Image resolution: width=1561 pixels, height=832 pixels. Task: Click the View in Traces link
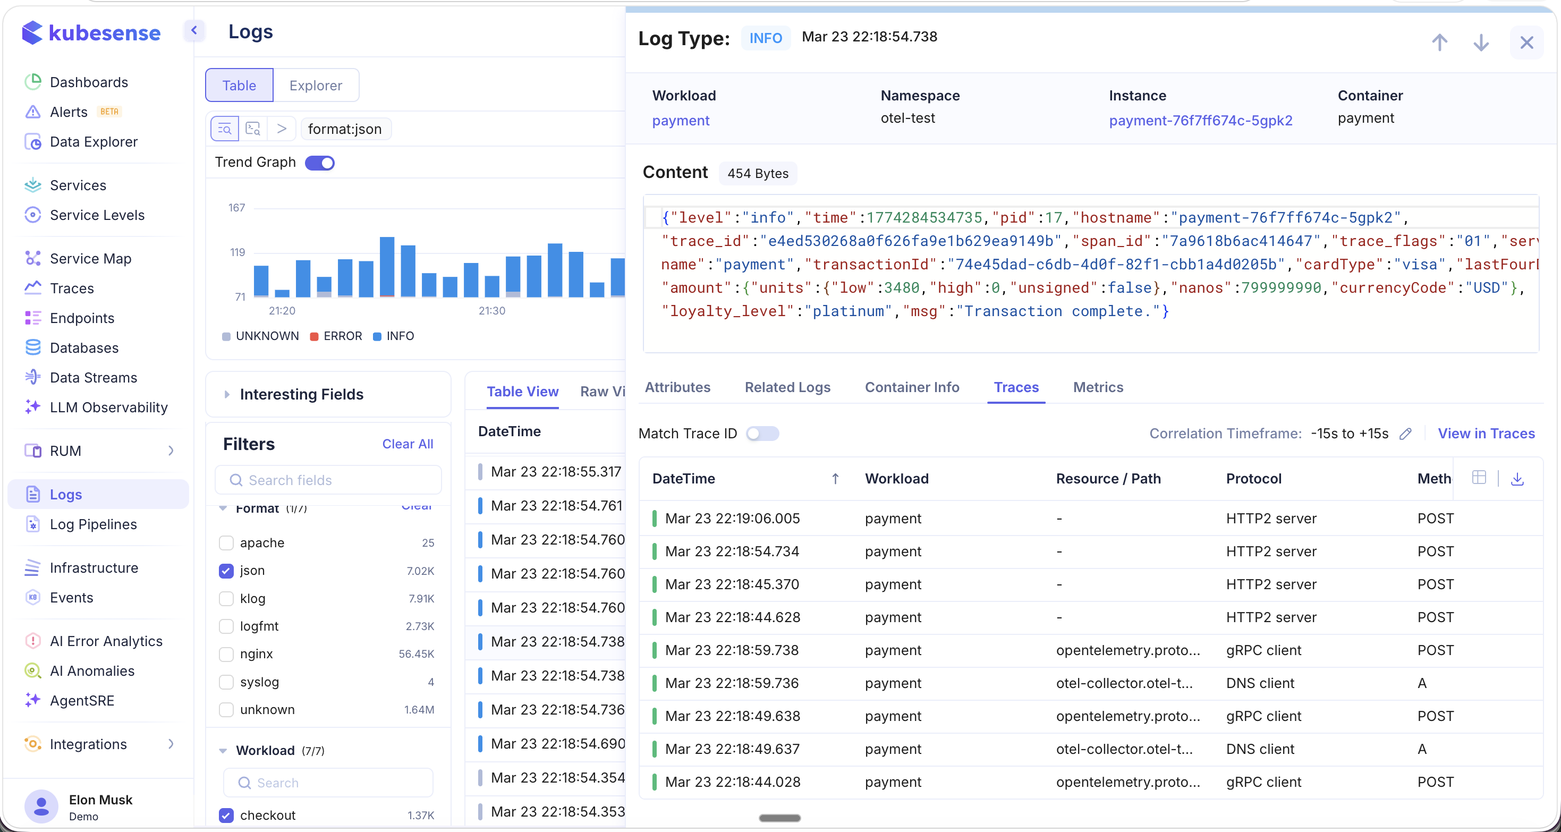click(x=1486, y=434)
